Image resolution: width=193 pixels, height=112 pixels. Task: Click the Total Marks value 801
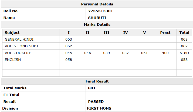click(x=92, y=88)
